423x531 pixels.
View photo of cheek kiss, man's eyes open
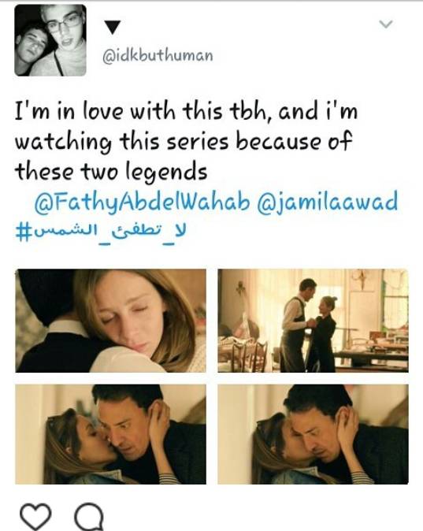111,434
